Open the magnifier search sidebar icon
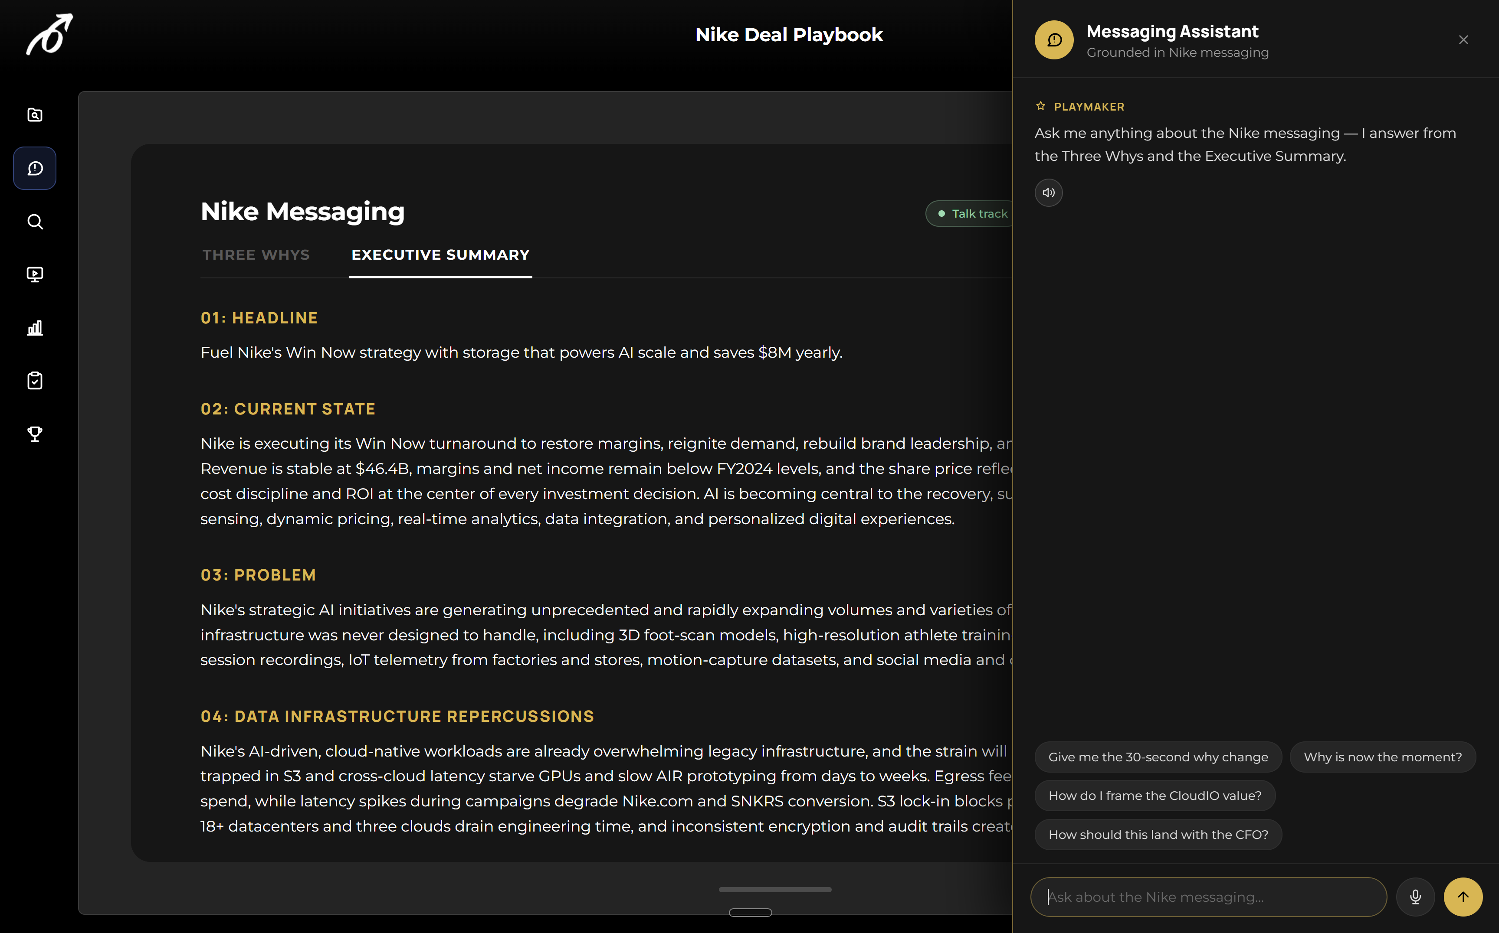 (35, 222)
